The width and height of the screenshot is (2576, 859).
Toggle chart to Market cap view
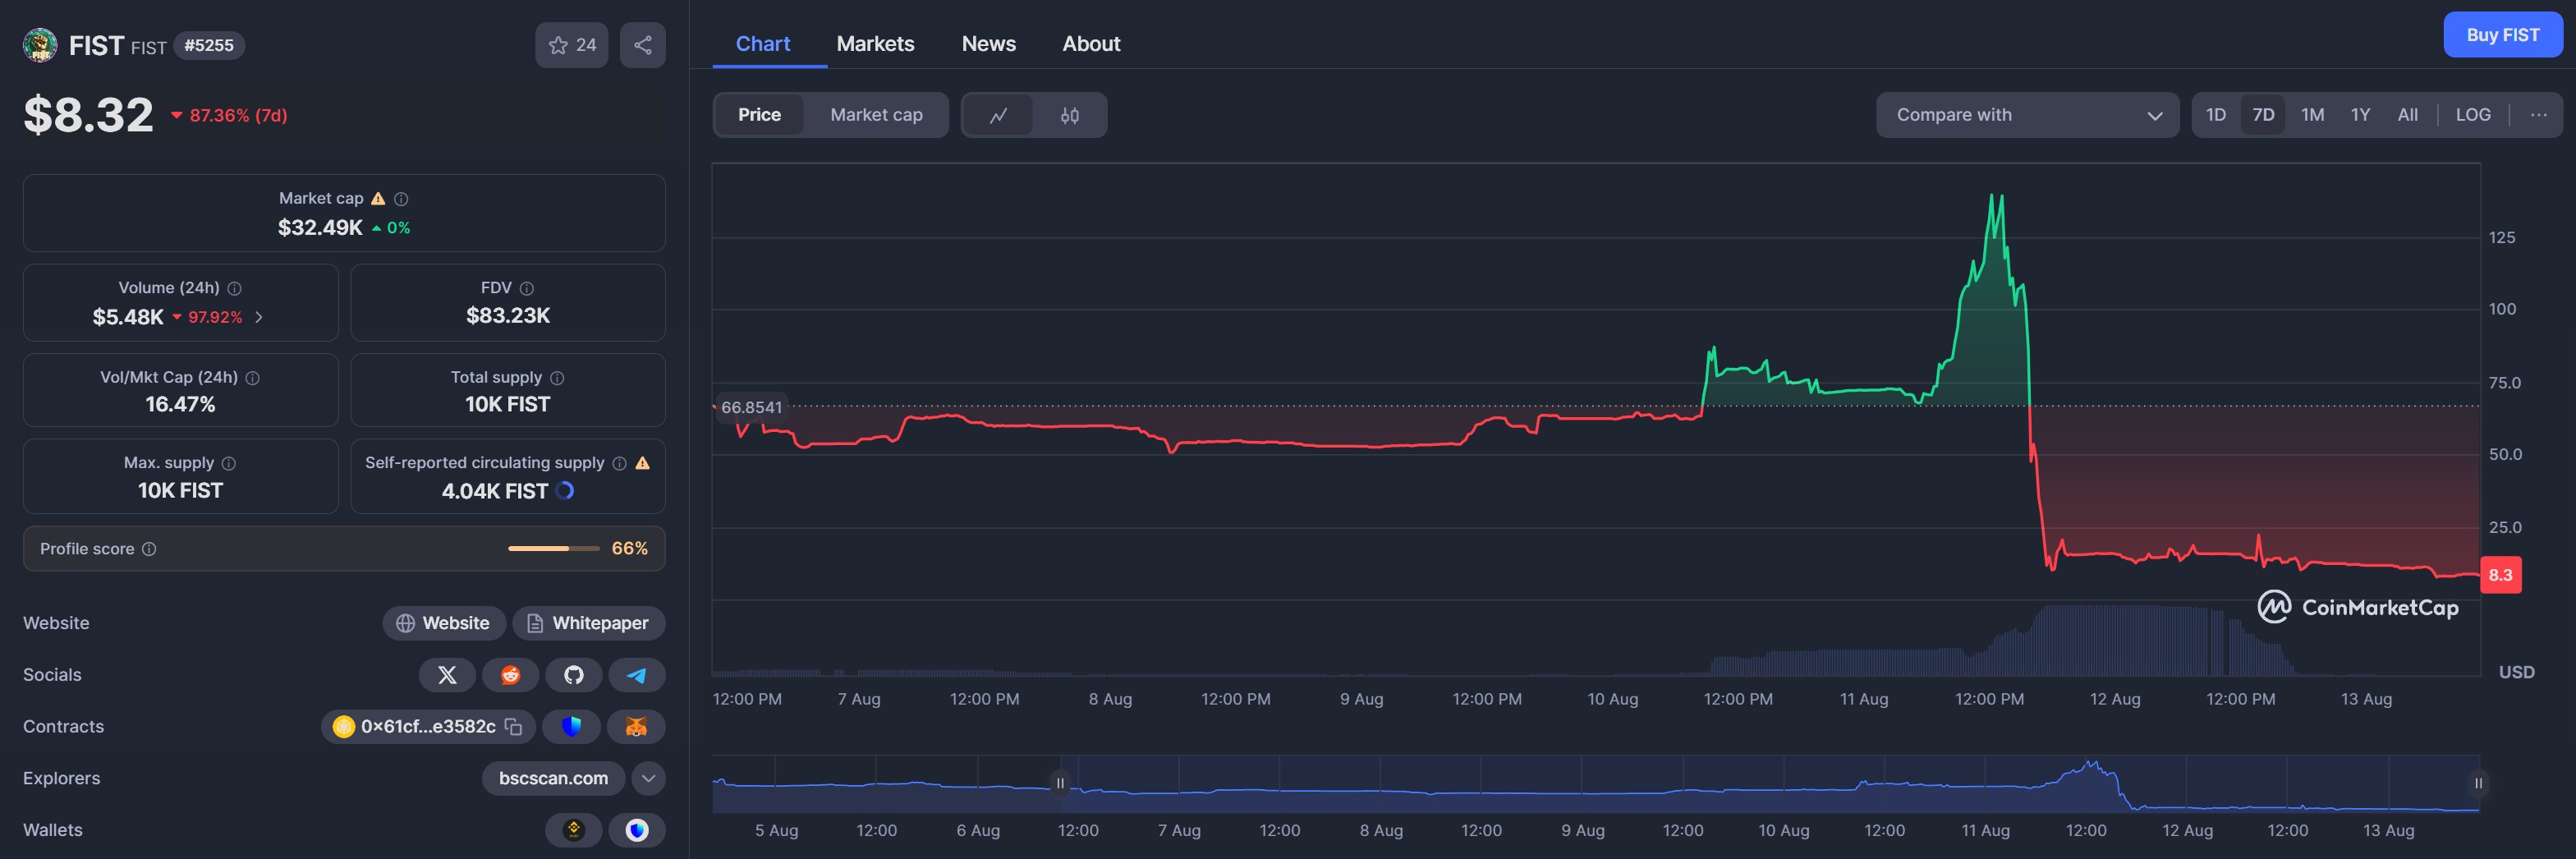(876, 115)
